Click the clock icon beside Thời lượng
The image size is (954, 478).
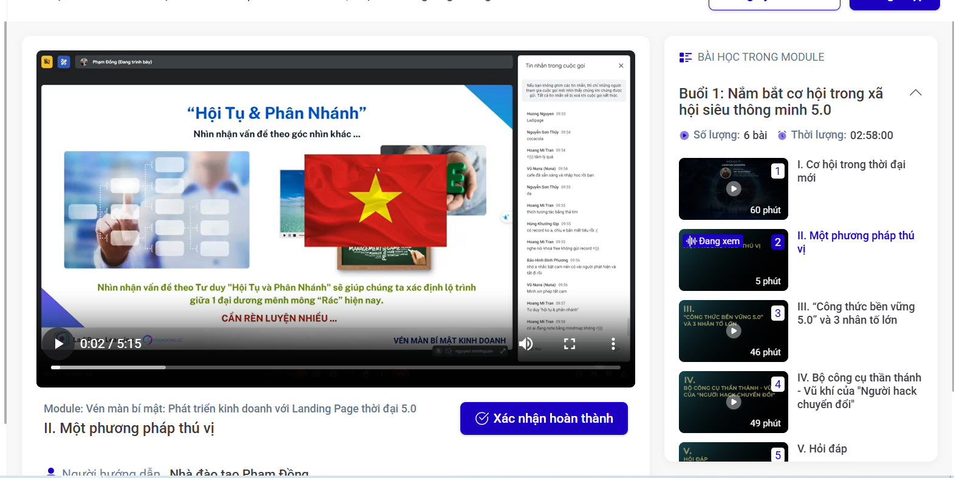click(x=782, y=135)
